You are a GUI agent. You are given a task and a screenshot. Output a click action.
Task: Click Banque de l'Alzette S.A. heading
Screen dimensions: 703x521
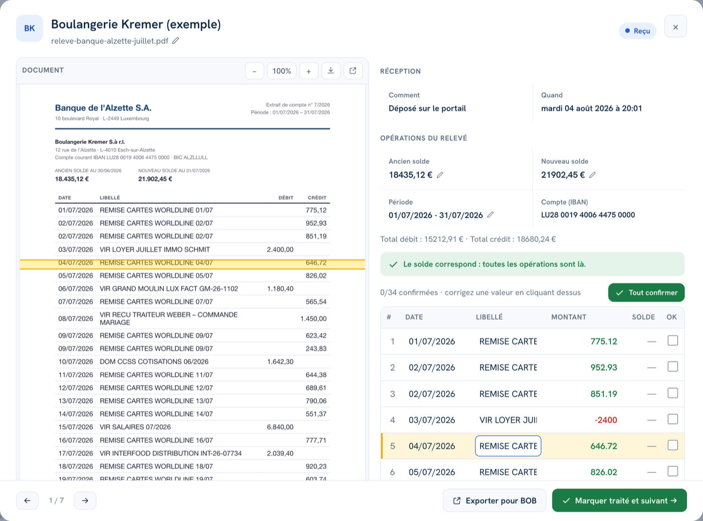point(103,108)
